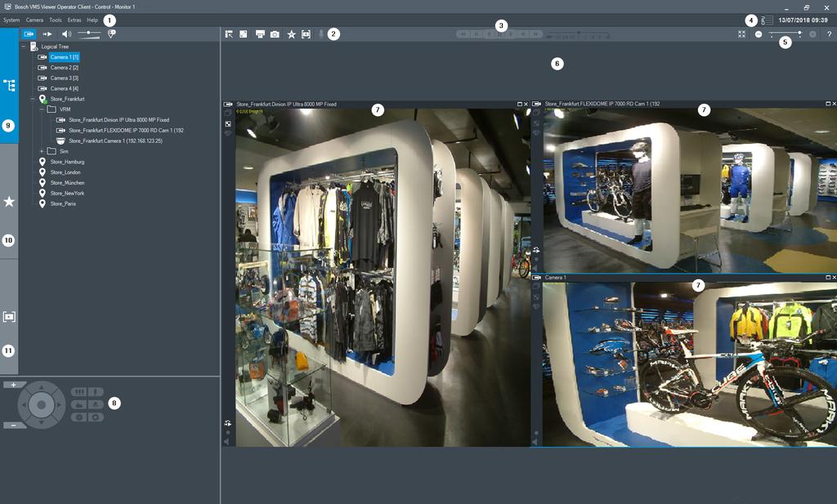Maximize image window with toolbar icon

click(244, 34)
